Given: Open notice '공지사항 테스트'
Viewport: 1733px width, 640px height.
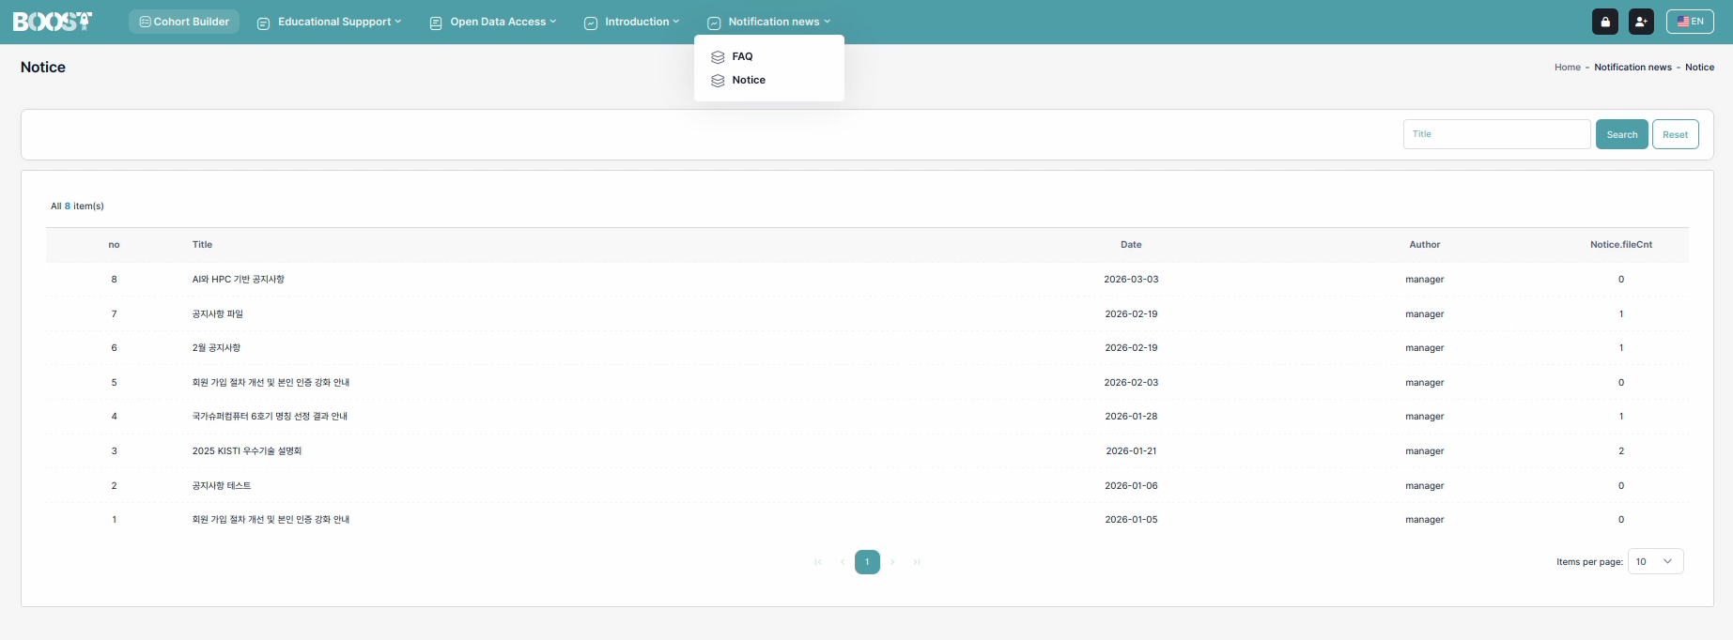Looking at the screenshot, I should coord(222,486).
